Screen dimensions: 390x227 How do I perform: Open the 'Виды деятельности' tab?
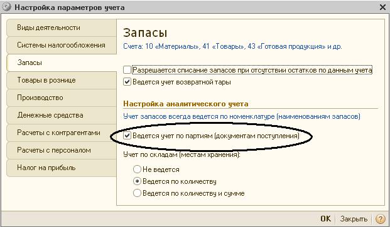click(x=62, y=28)
